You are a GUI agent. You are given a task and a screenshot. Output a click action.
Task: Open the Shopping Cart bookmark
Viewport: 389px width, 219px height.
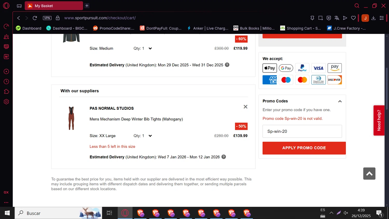(x=301, y=28)
